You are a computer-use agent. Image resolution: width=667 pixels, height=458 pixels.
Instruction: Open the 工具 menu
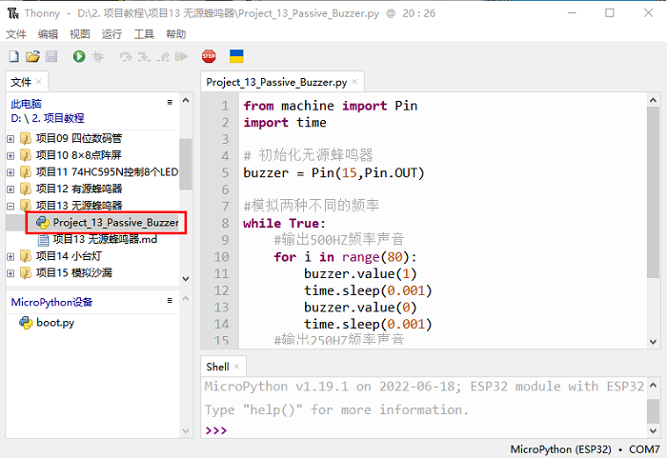coord(144,34)
